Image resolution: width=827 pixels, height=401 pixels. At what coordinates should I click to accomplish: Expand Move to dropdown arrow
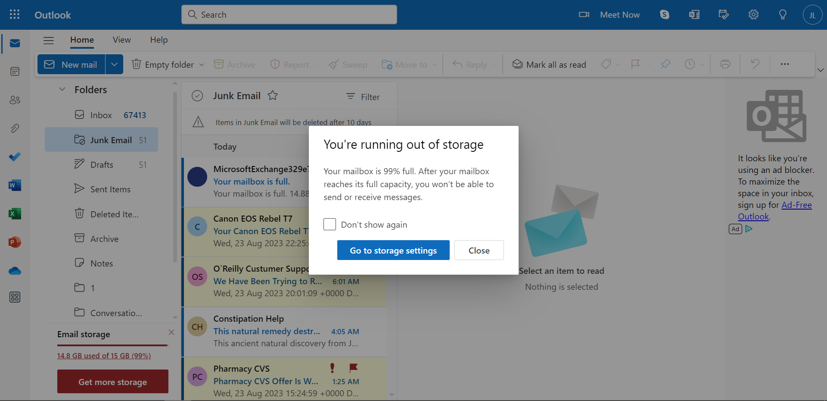click(435, 65)
